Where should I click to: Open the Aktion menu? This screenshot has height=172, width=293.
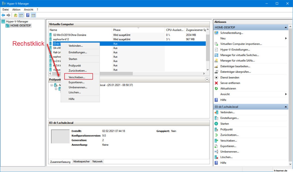click(x=16, y=9)
